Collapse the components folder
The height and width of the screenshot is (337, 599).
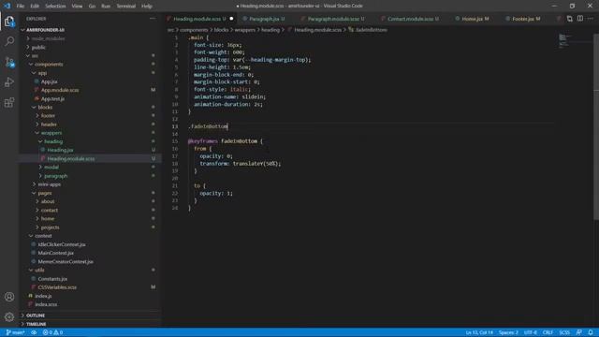click(49, 65)
